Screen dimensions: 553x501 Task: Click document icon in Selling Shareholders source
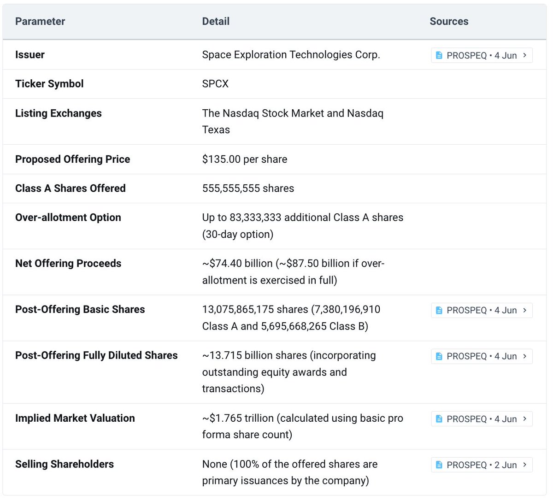(x=439, y=465)
